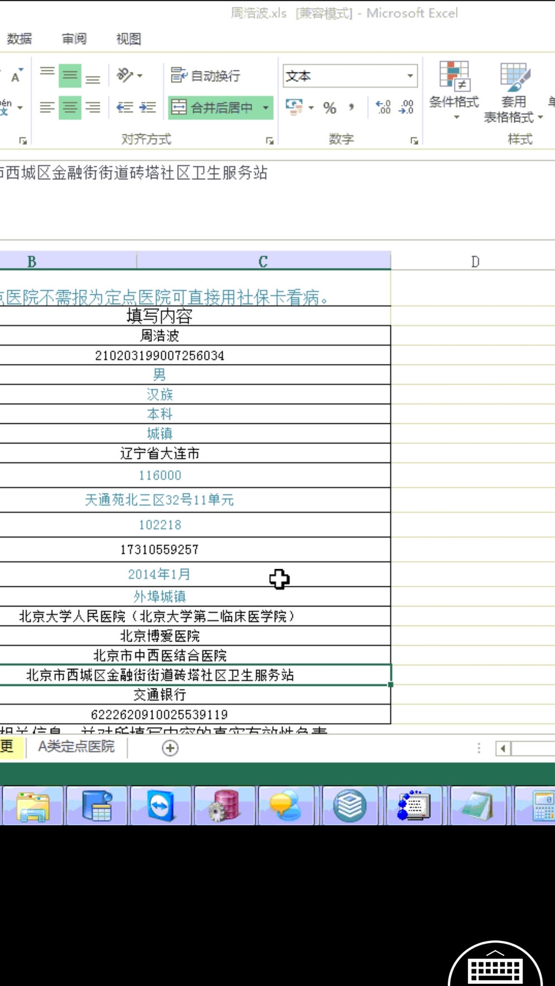Open the database with gear taskbar icon
Image resolution: width=555 pixels, height=986 pixels.
pyautogui.click(x=224, y=806)
